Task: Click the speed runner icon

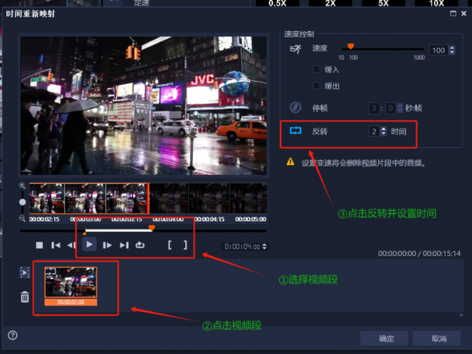Action: pyautogui.click(x=295, y=49)
